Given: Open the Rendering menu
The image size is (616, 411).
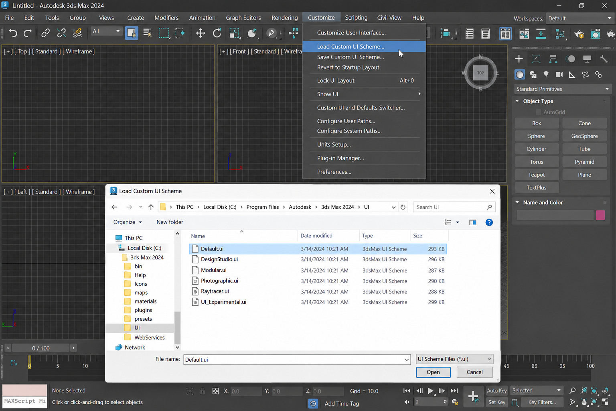Looking at the screenshot, I should (284, 18).
